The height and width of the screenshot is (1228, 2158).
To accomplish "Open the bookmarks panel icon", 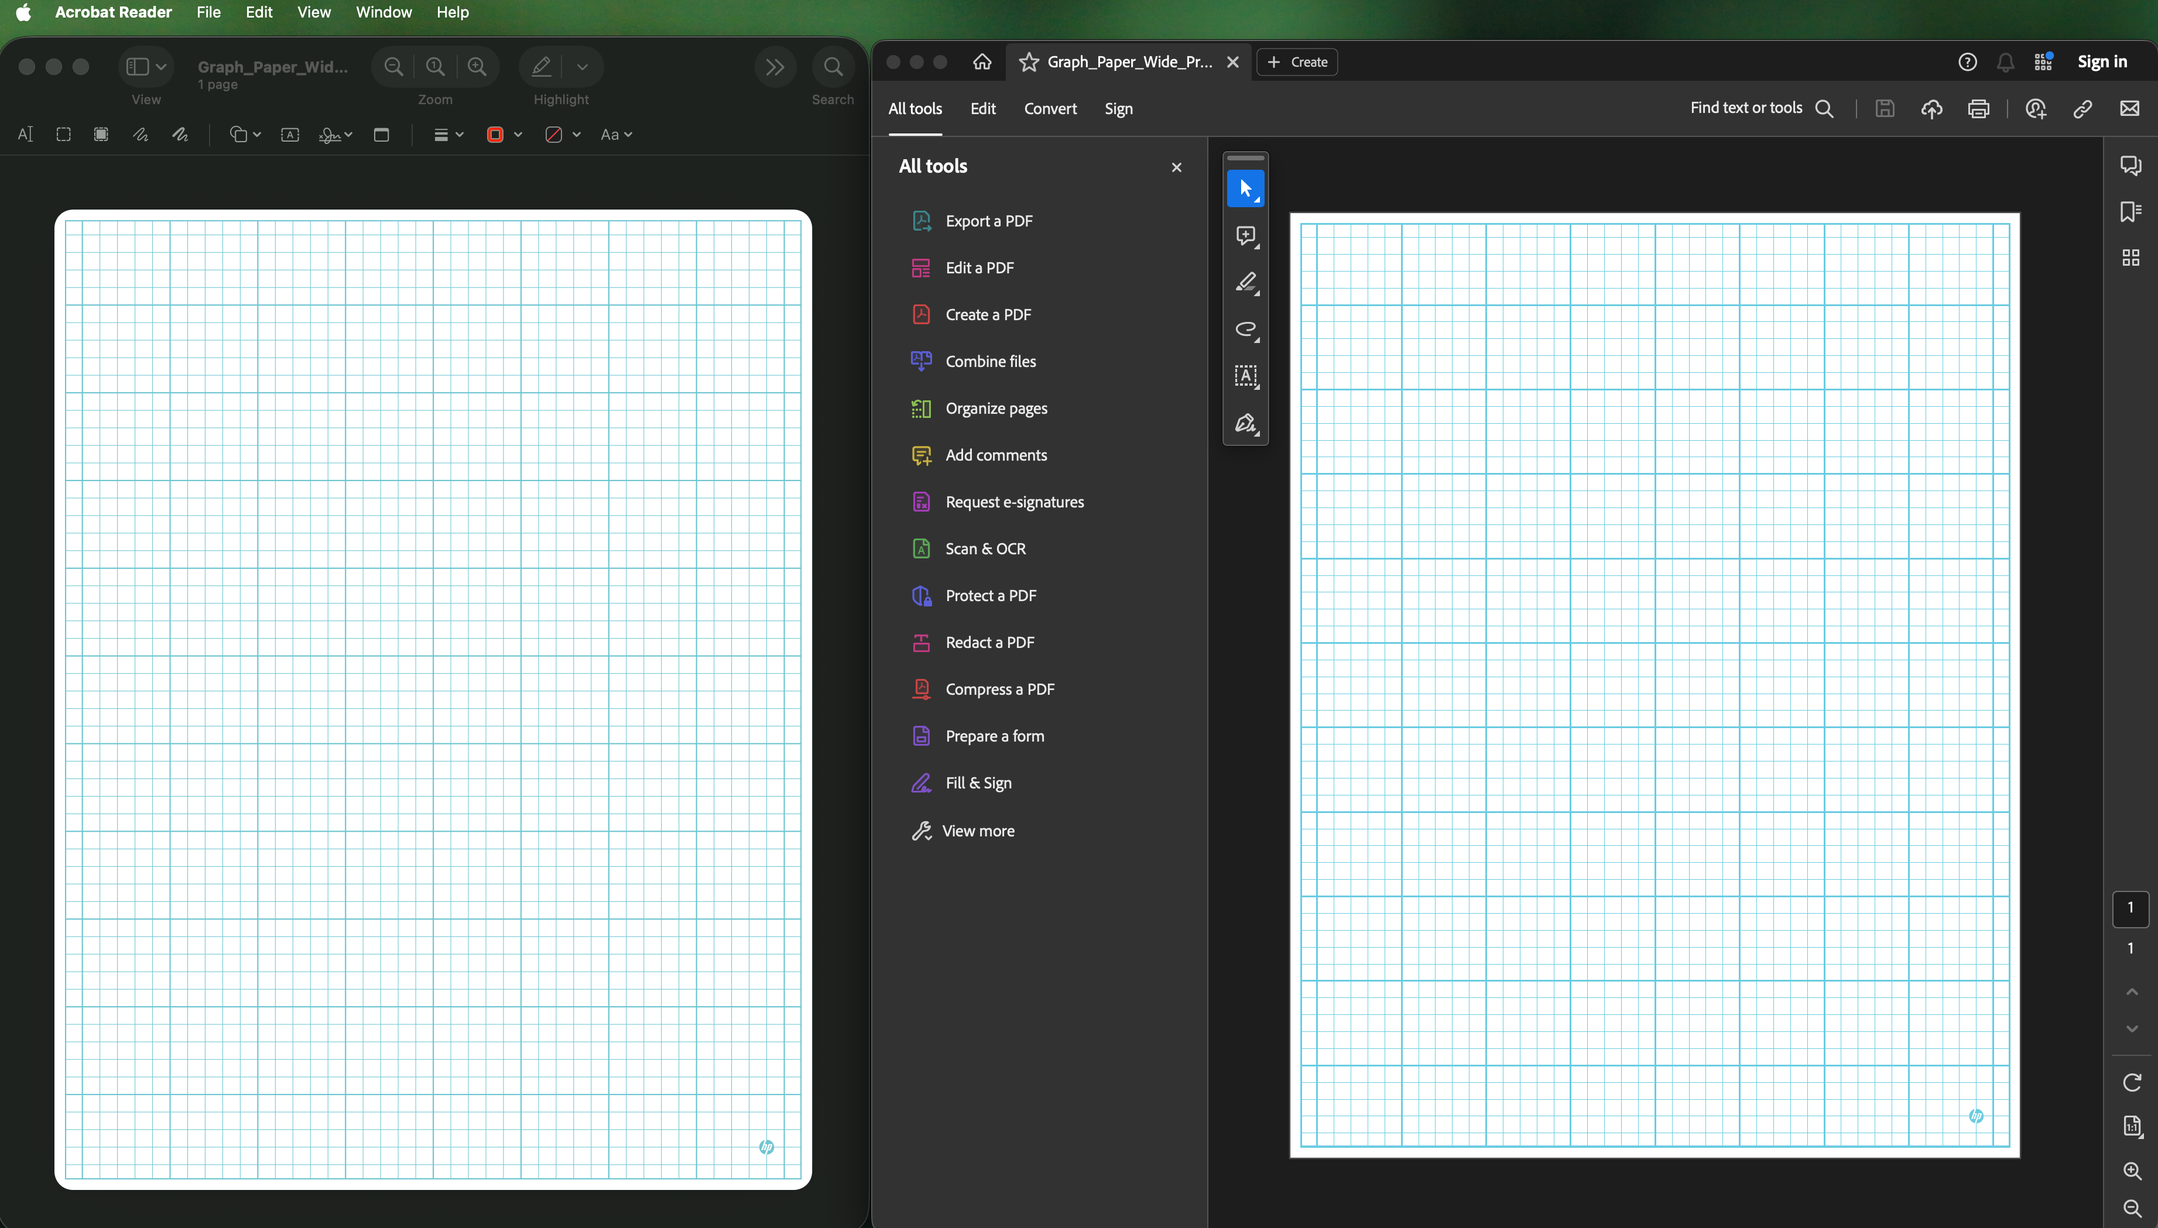I will pyautogui.click(x=2130, y=212).
